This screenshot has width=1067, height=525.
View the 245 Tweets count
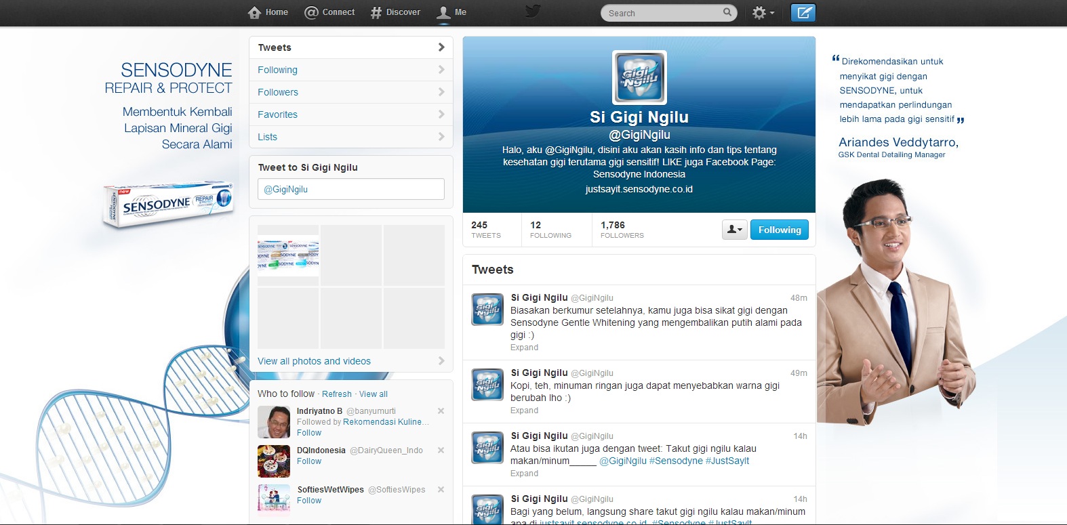click(x=486, y=230)
